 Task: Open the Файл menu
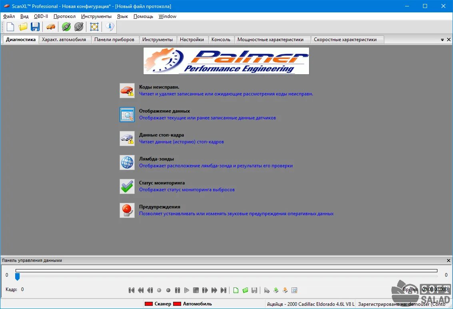9,16
